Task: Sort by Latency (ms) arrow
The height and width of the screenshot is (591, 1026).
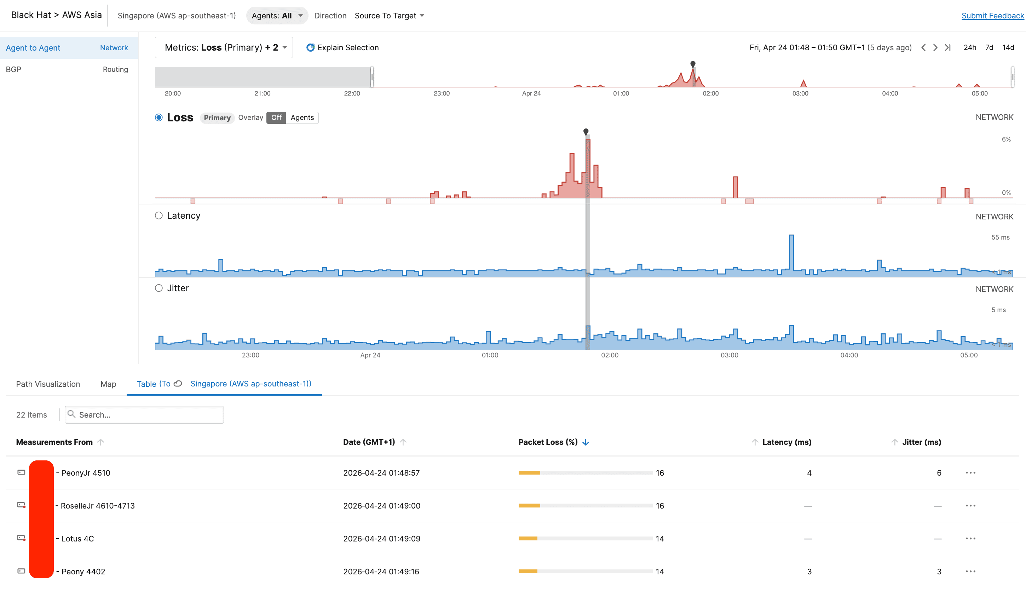Action: 755,442
